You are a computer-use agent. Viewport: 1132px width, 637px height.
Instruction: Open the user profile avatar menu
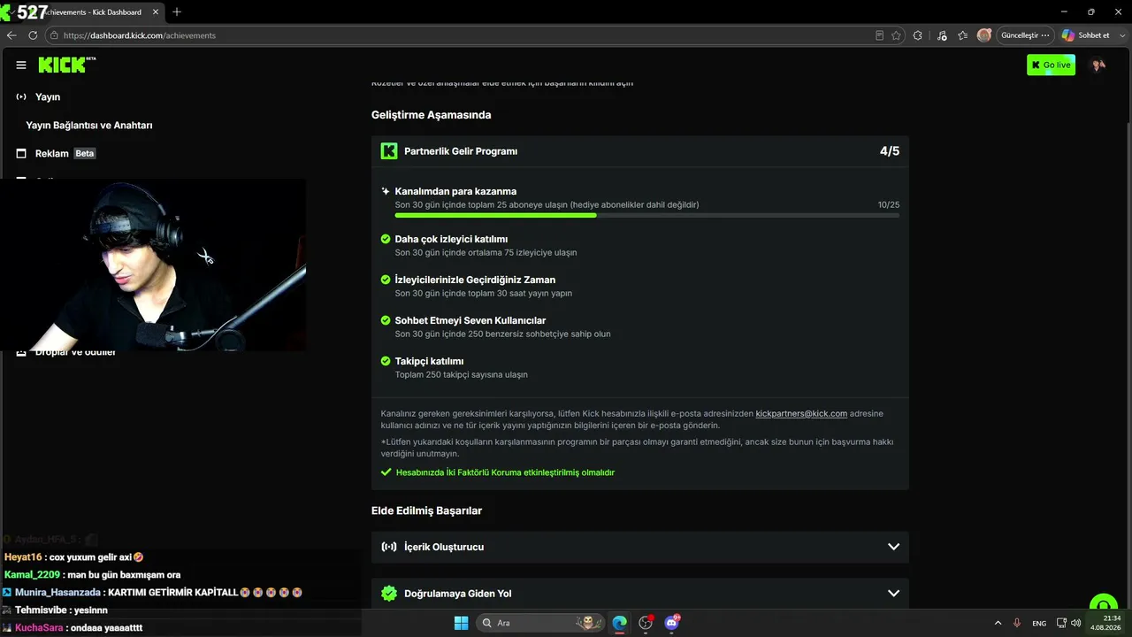click(1098, 65)
